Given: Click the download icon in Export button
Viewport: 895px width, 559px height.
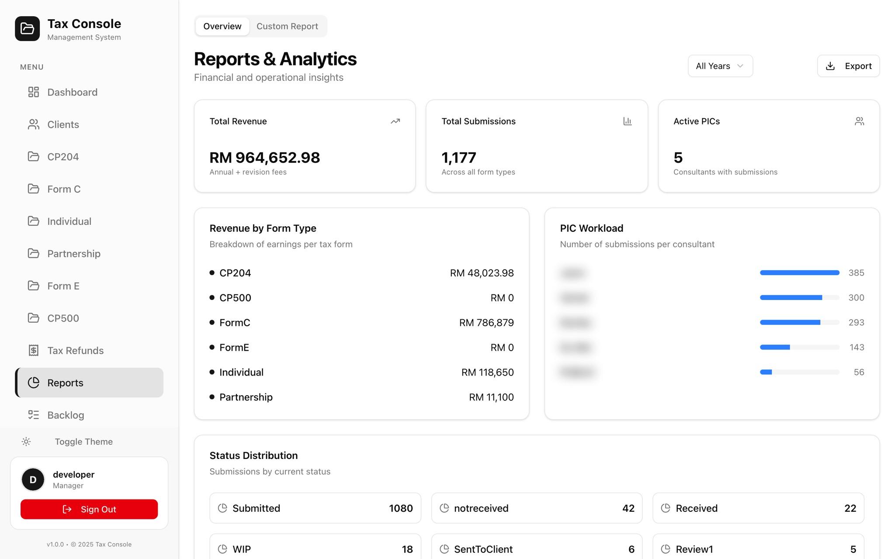Looking at the screenshot, I should pyautogui.click(x=830, y=66).
